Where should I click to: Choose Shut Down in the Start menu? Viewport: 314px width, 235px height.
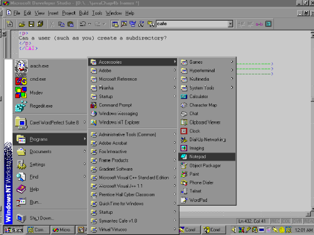pyautogui.click(x=50, y=218)
